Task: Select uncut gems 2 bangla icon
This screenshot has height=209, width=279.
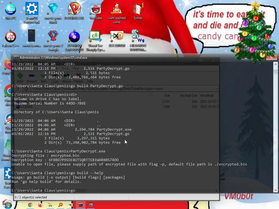Action: [53, 41]
